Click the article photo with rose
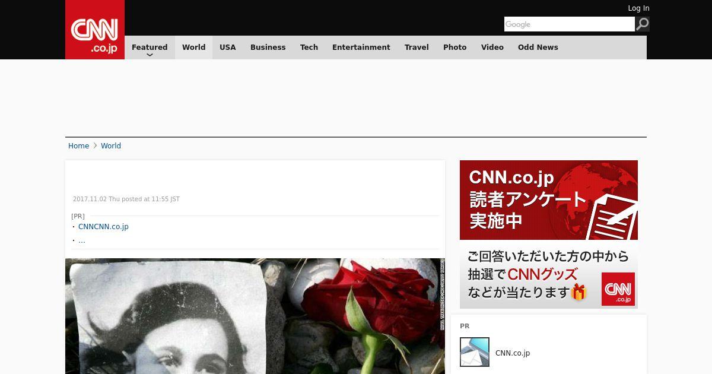Viewport: 712px width, 374px height. pos(255,316)
